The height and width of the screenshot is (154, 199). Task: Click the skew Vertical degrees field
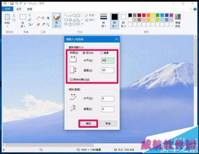(x=108, y=109)
